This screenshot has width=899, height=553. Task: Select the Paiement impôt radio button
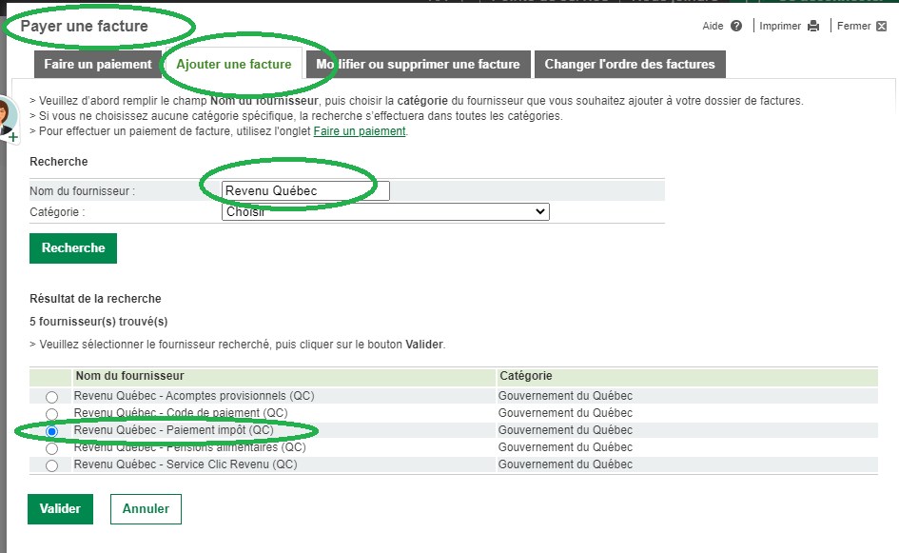[x=51, y=431]
